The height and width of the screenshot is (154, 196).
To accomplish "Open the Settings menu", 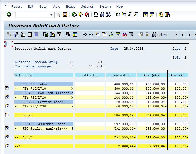I will [x=87, y=6].
